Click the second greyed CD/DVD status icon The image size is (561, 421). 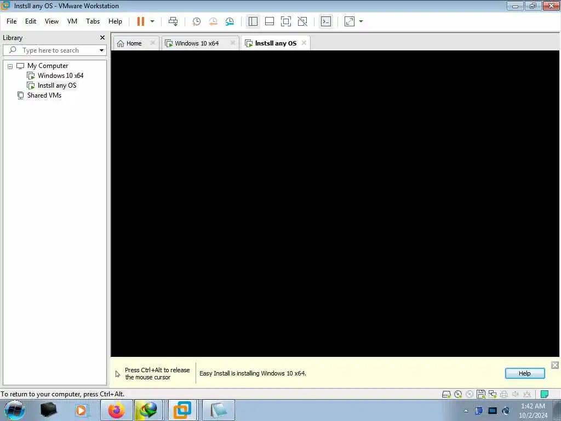470,394
